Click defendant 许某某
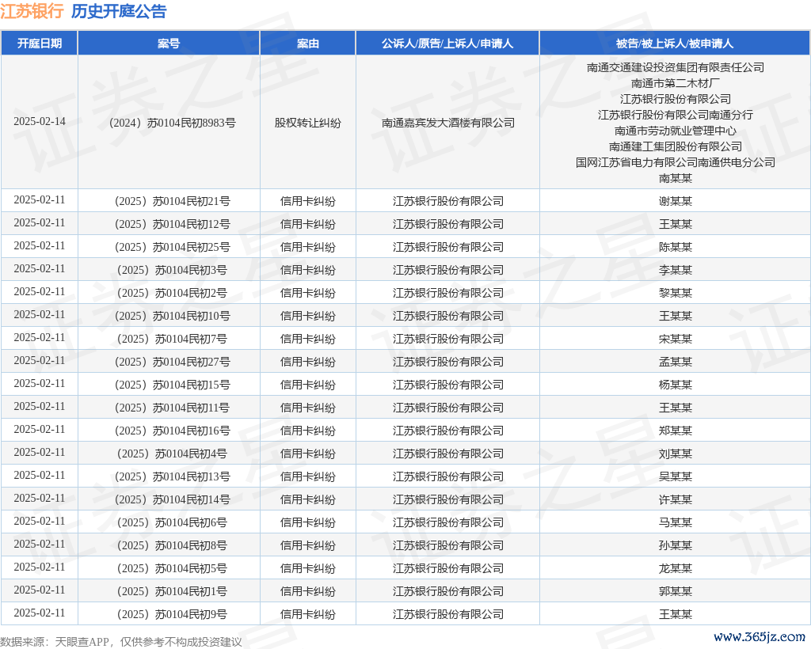Screen dimensions: 811x649 coord(675,499)
